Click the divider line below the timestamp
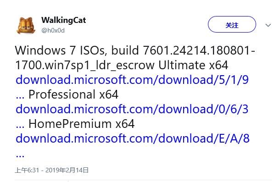This screenshot has height=182, width=280. pyautogui.click(x=143, y=180)
